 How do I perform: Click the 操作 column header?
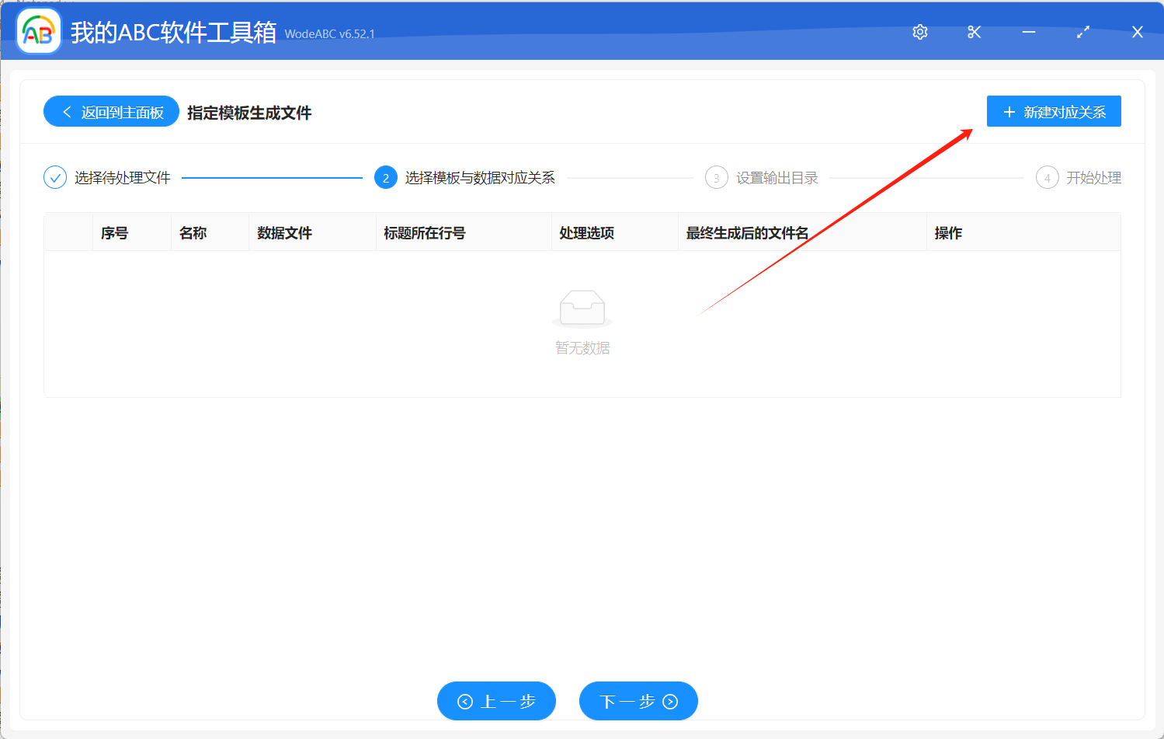[x=948, y=232]
